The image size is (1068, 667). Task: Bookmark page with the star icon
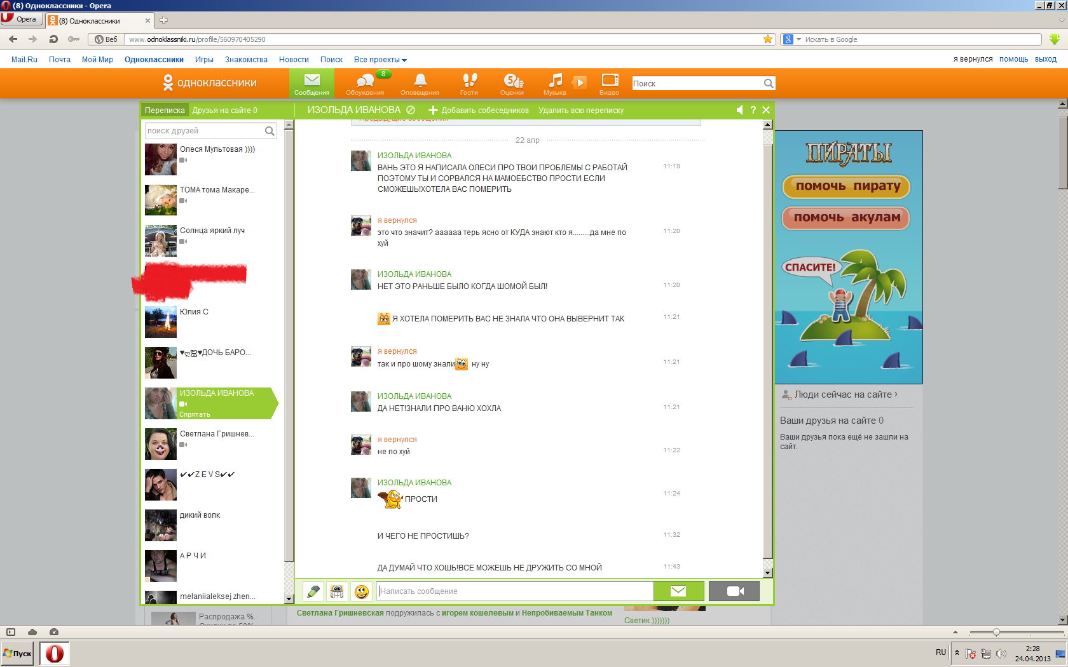768,39
